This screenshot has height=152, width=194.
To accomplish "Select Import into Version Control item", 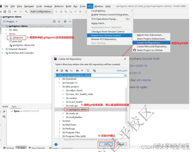I will point(110,35).
